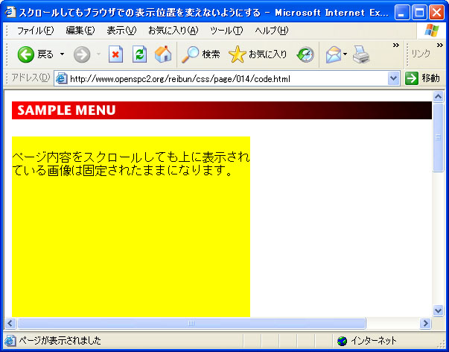Screen dimensions: 449x352
Task: Click the Print printer icon
Action: pos(361,54)
